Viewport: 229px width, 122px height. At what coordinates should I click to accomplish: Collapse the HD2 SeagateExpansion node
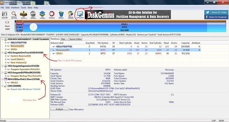point(2,66)
